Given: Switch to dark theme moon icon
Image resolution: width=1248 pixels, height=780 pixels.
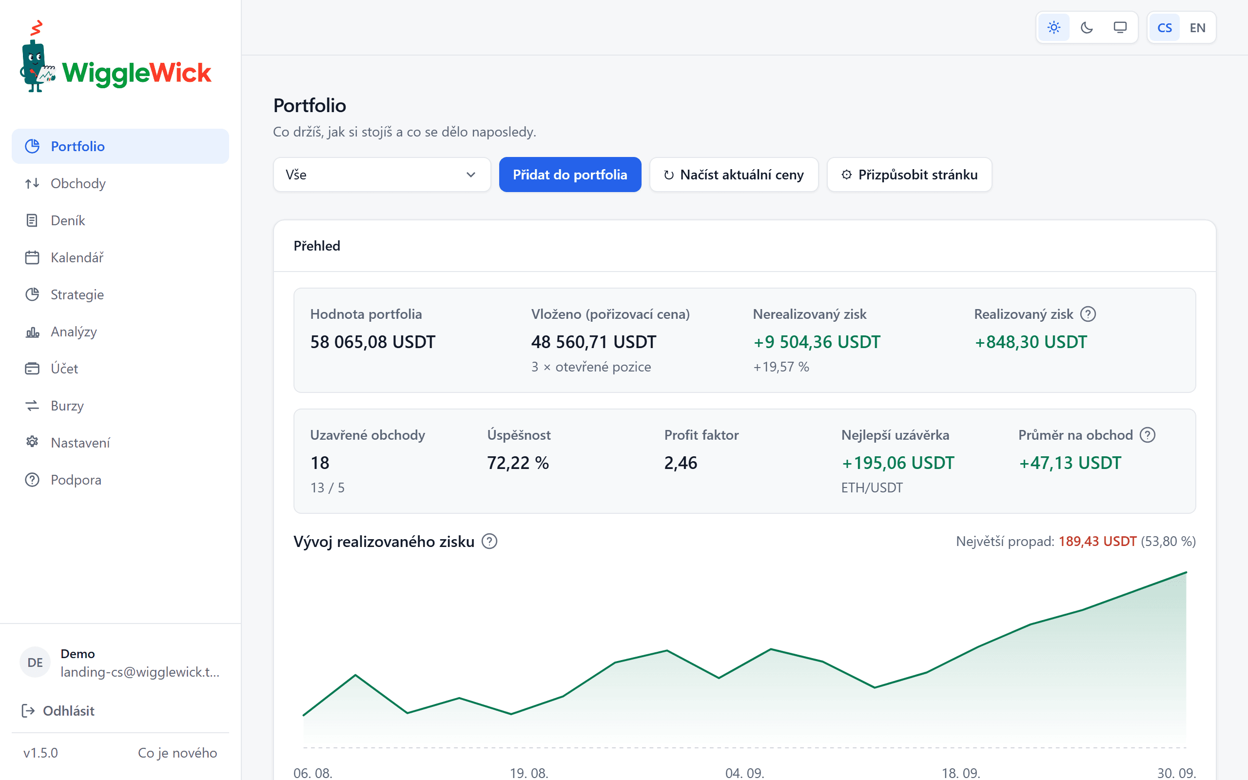Looking at the screenshot, I should click(1087, 27).
